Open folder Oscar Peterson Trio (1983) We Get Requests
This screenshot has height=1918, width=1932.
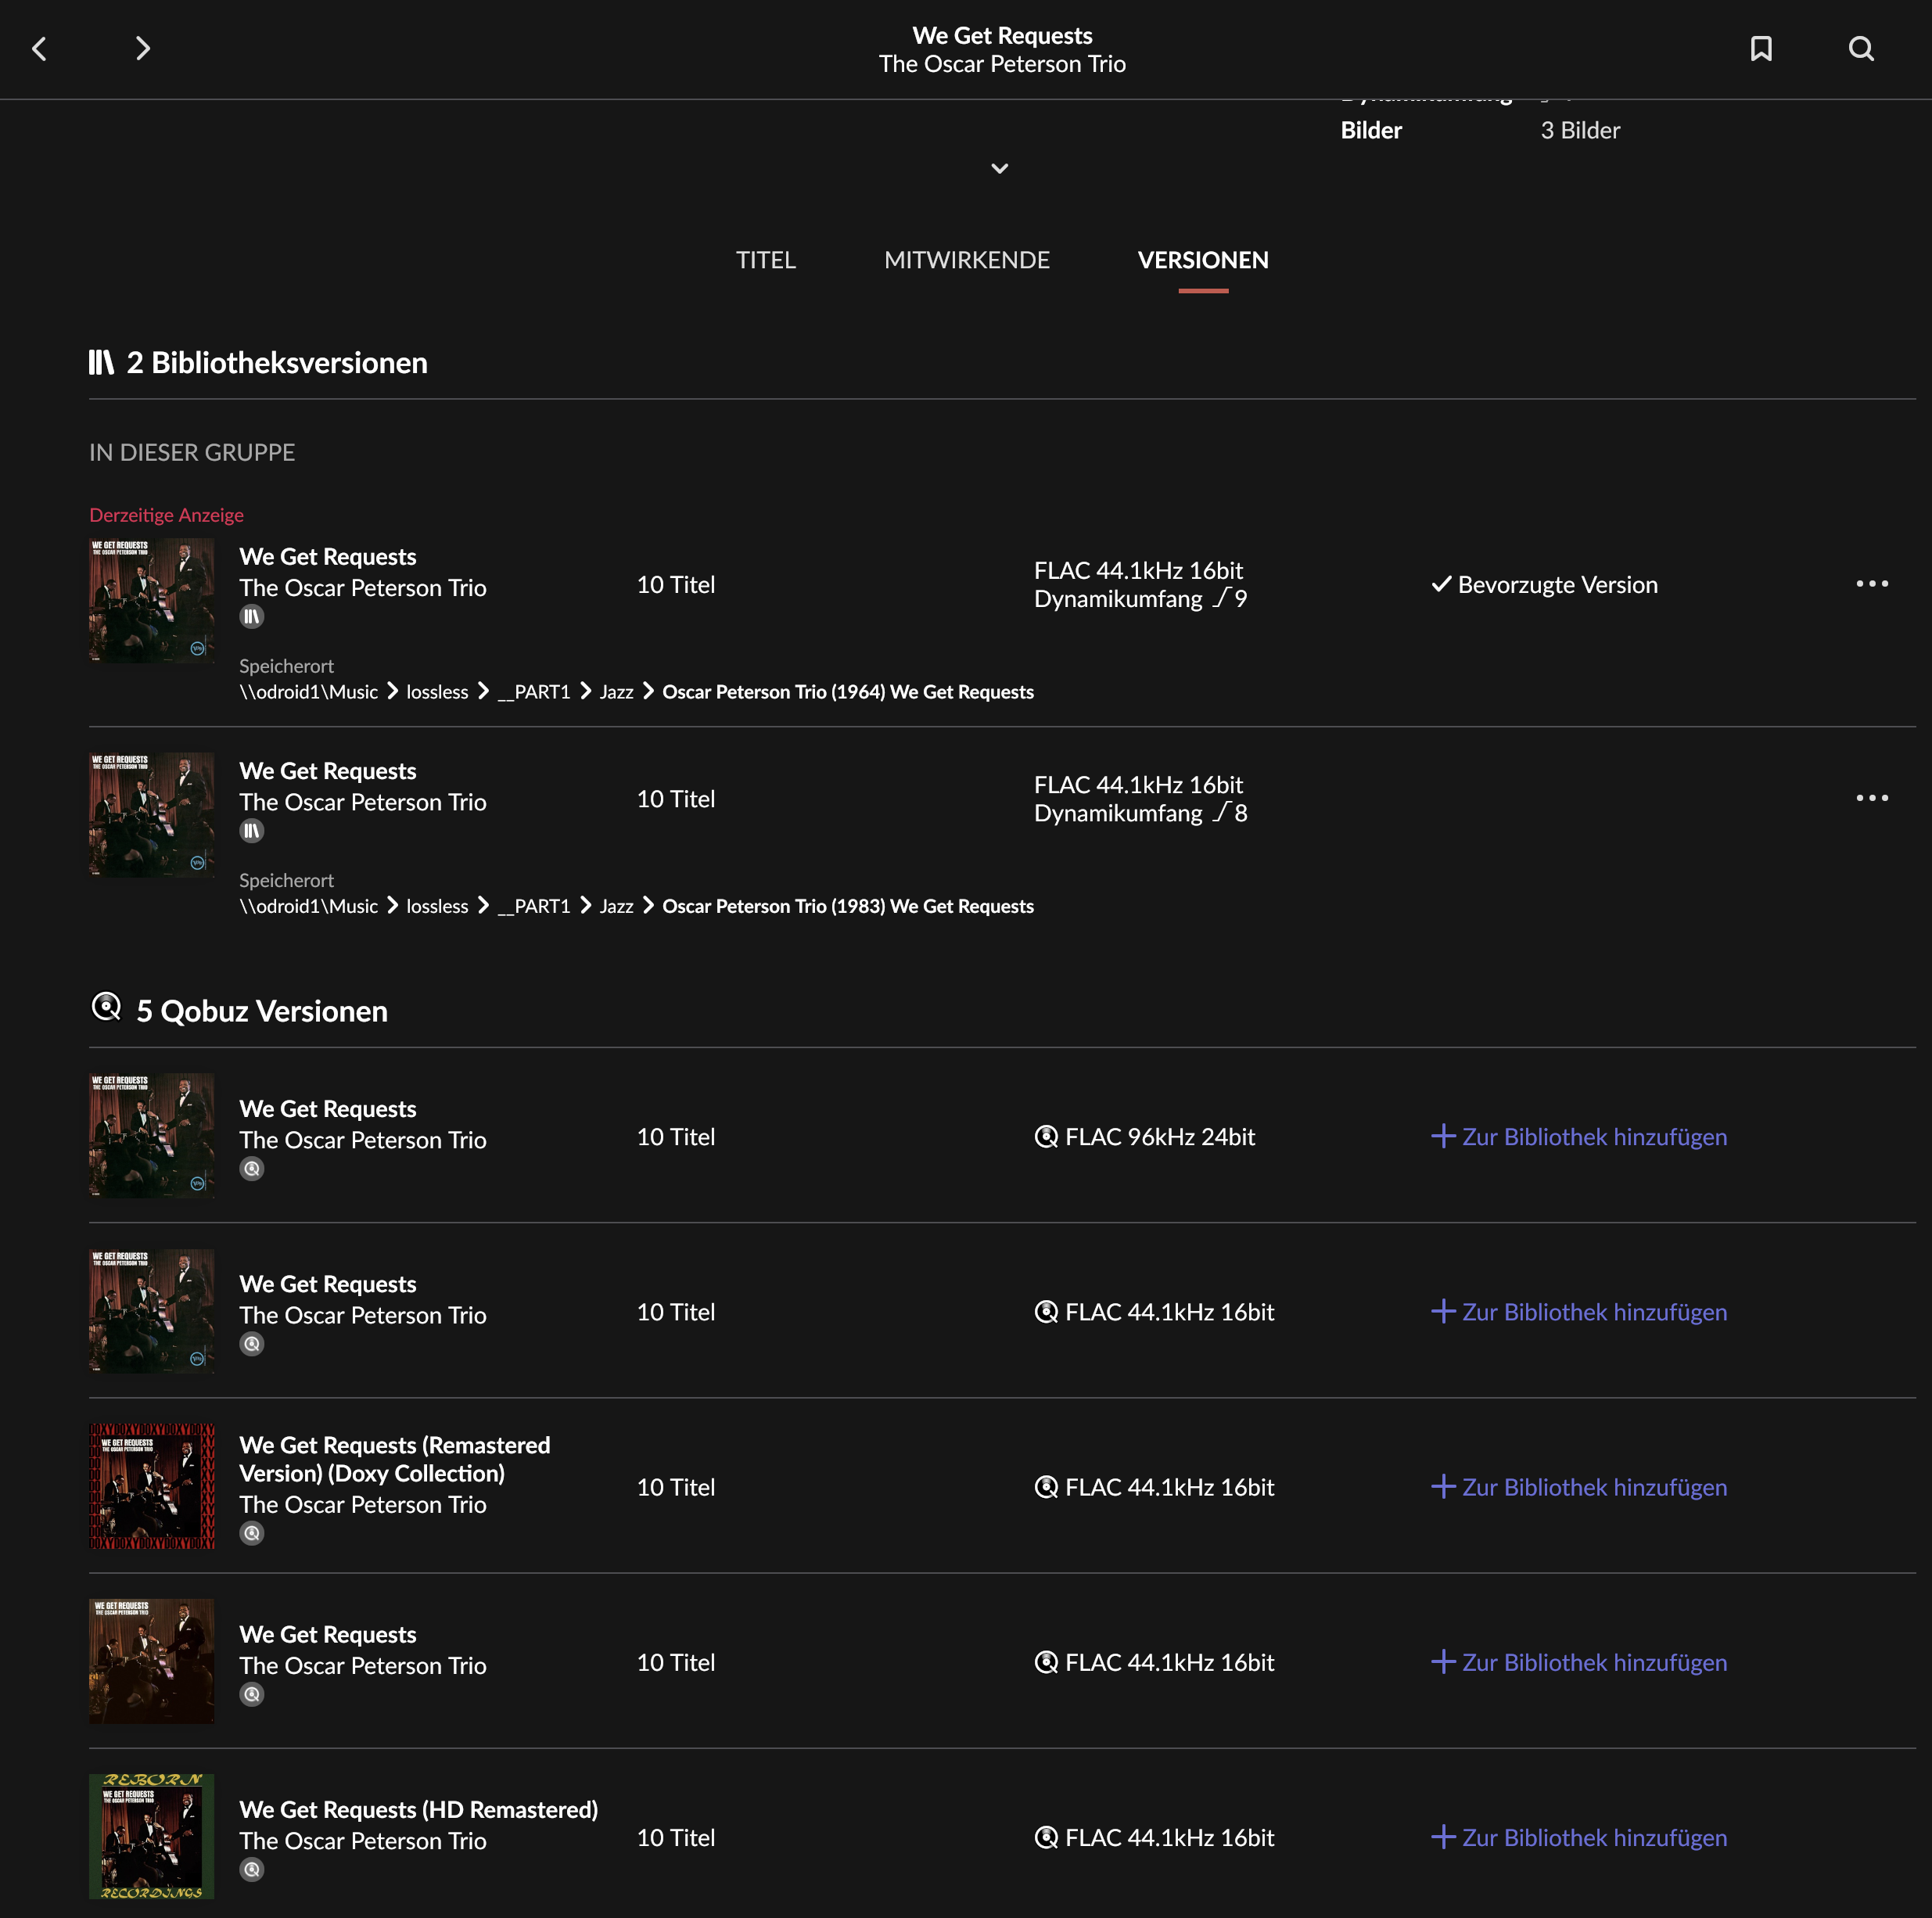click(848, 906)
